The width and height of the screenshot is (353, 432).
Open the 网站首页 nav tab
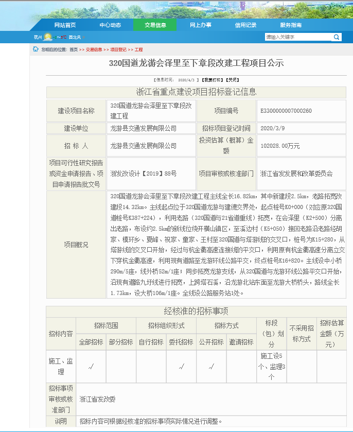click(65, 25)
